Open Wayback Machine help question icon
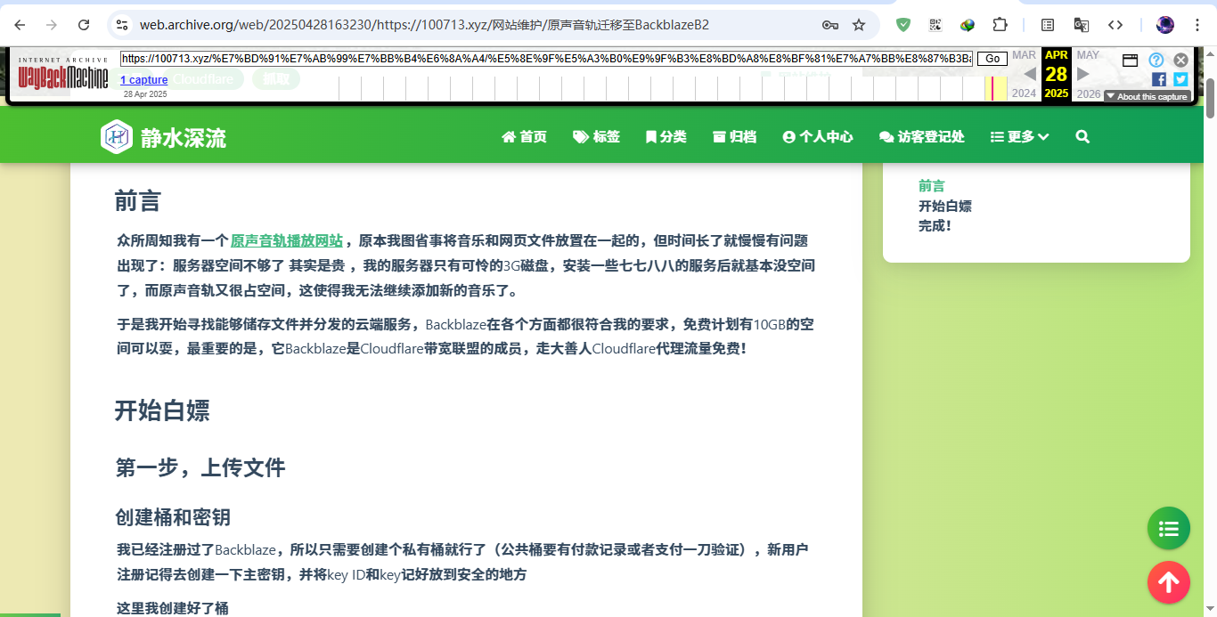1217x617 pixels. point(1156,60)
